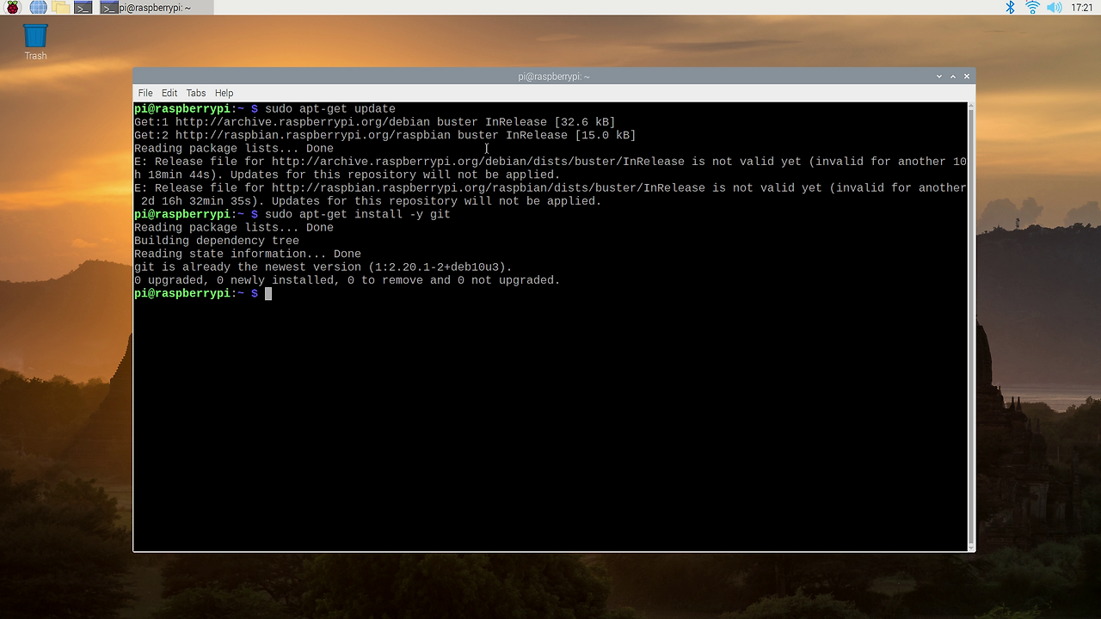Image resolution: width=1101 pixels, height=619 pixels.
Task: Open the File menu in terminal
Action: pos(145,93)
